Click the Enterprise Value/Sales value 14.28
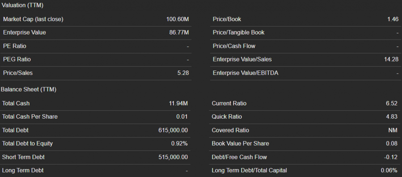 (391, 60)
